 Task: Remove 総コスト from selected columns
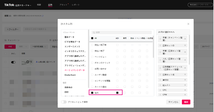(185, 85)
